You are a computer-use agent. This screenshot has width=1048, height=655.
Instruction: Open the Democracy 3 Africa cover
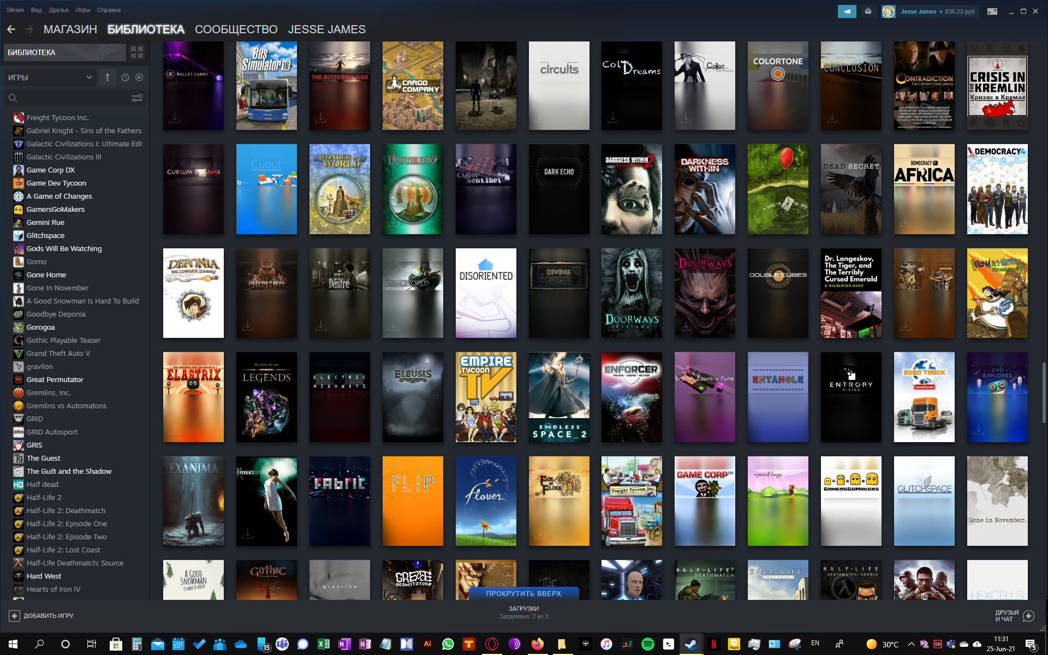point(924,189)
